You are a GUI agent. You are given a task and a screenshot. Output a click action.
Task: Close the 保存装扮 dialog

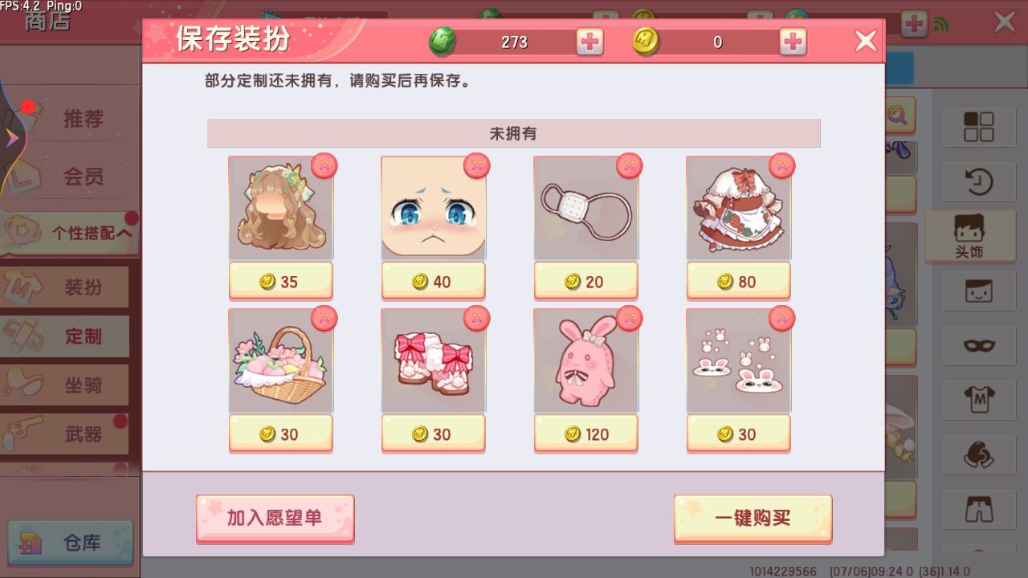click(865, 41)
